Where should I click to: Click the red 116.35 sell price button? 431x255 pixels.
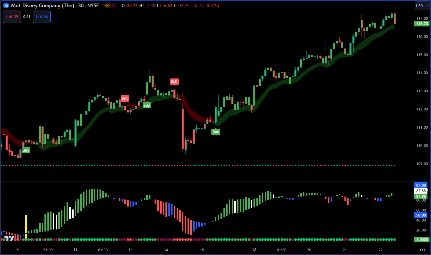pos(12,17)
